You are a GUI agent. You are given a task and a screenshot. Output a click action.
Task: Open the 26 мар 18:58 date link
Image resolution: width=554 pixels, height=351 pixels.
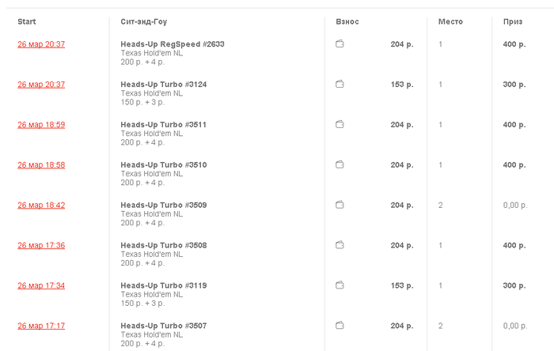41,164
